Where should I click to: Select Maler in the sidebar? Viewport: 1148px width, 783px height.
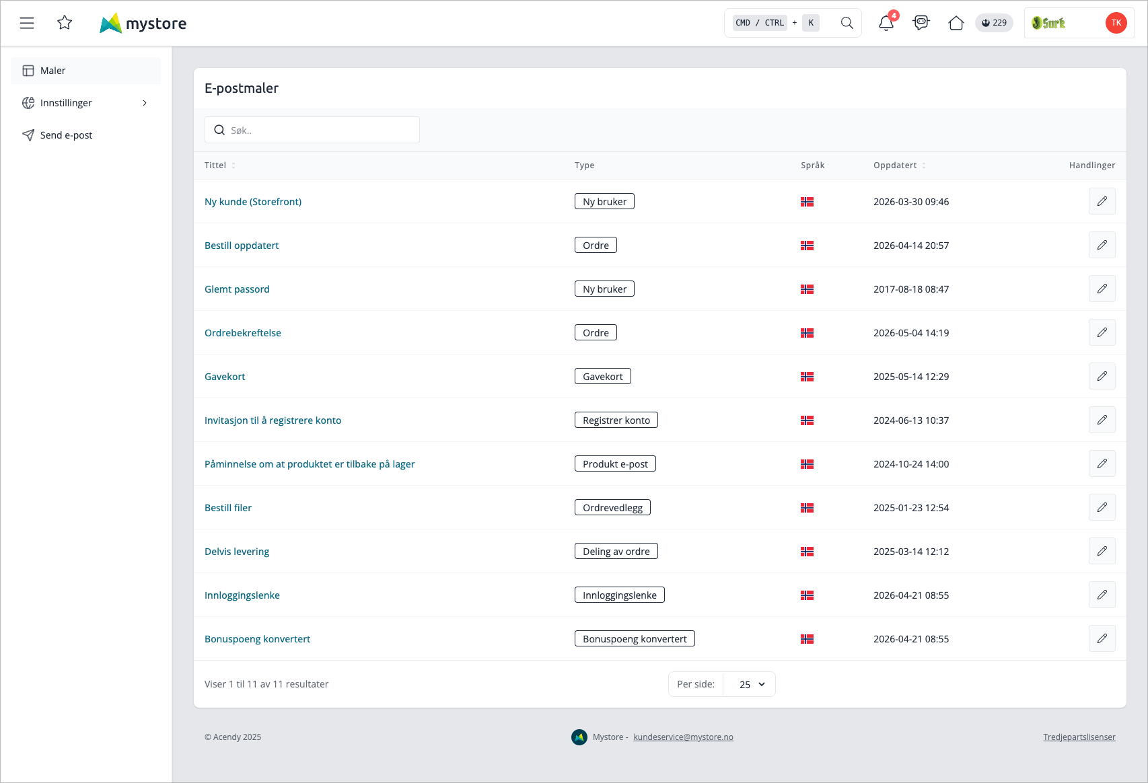(86, 71)
